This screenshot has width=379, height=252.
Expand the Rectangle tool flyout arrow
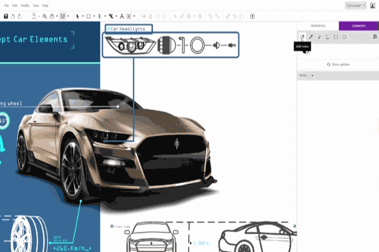pos(94,16)
